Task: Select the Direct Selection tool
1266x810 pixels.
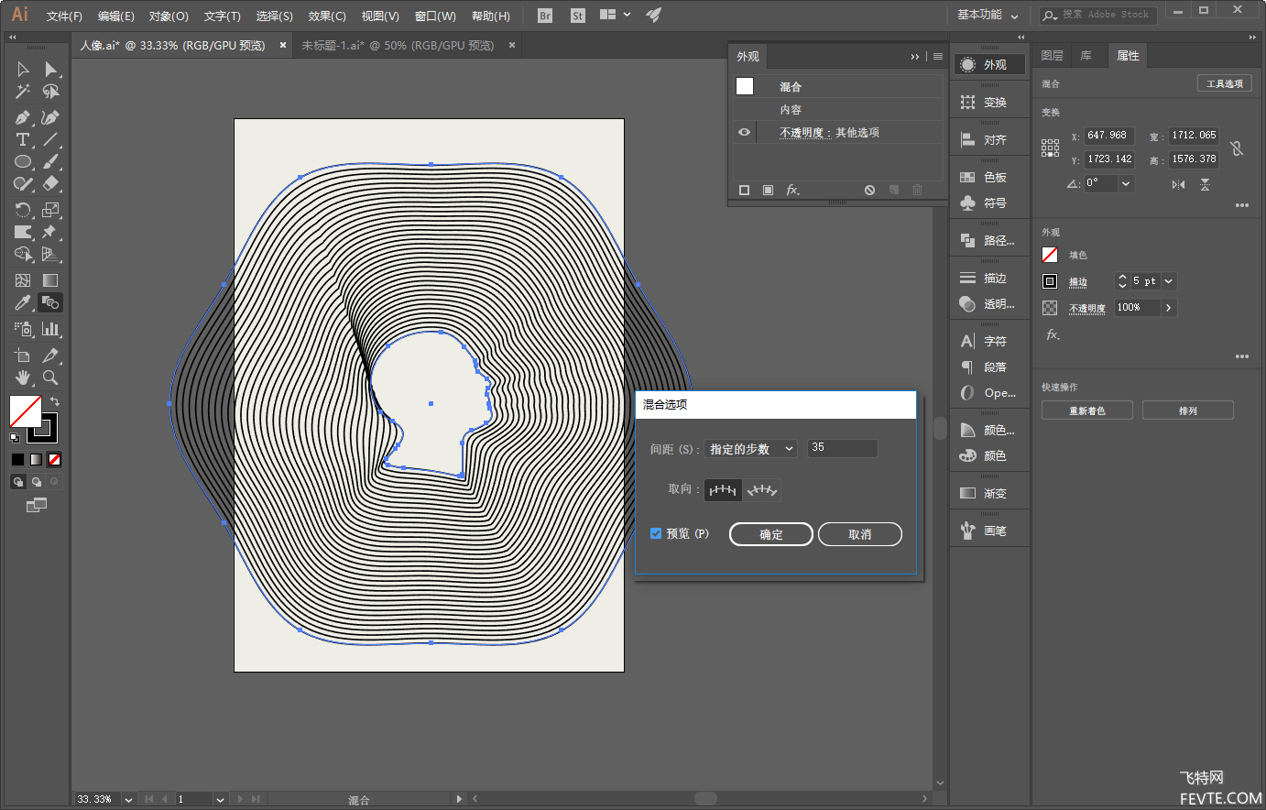Action: point(51,70)
